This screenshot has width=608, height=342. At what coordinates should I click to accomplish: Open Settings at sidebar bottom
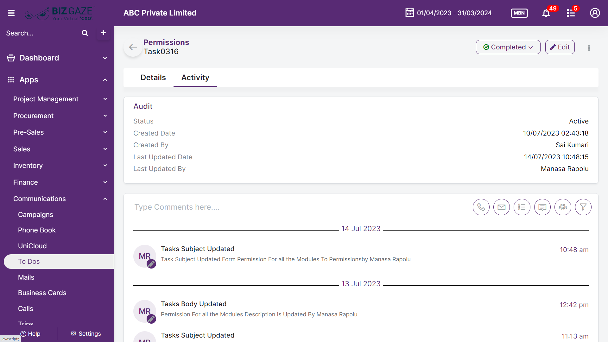click(86, 334)
